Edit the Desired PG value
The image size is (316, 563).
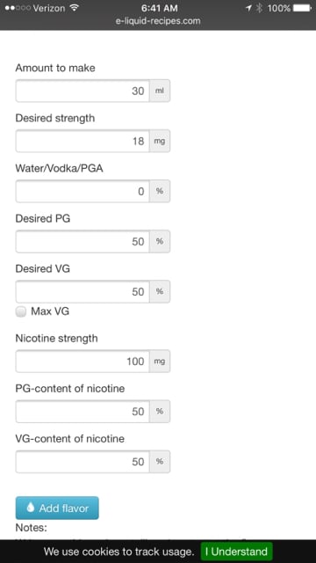click(x=83, y=242)
